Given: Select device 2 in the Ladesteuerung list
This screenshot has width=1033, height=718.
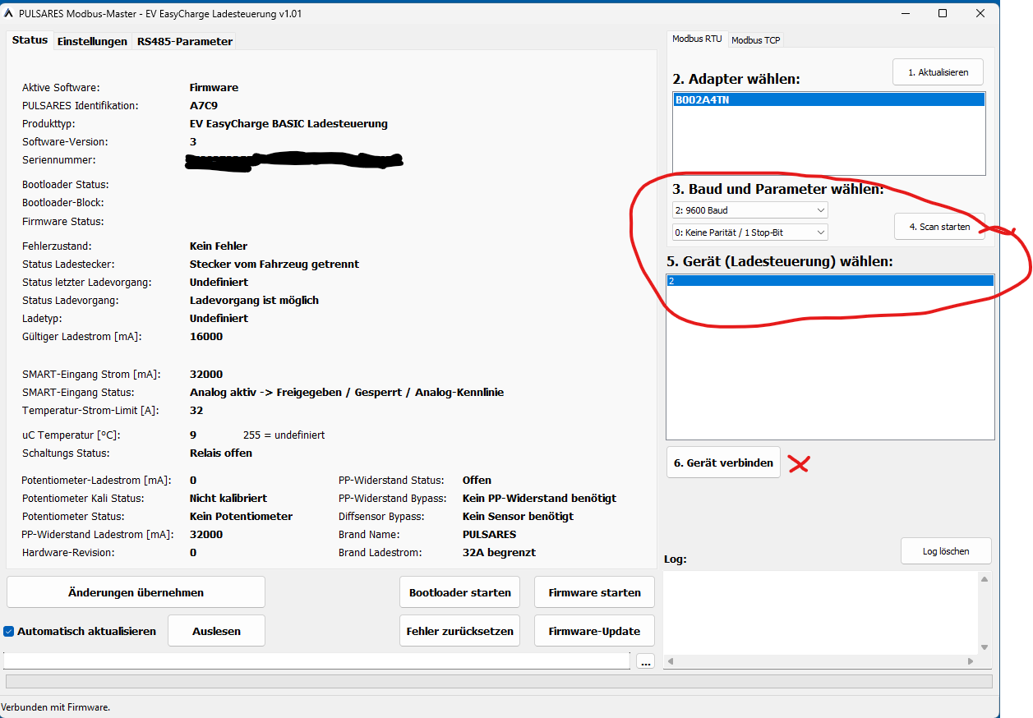Looking at the screenshot, I should (x=830, y=281).
